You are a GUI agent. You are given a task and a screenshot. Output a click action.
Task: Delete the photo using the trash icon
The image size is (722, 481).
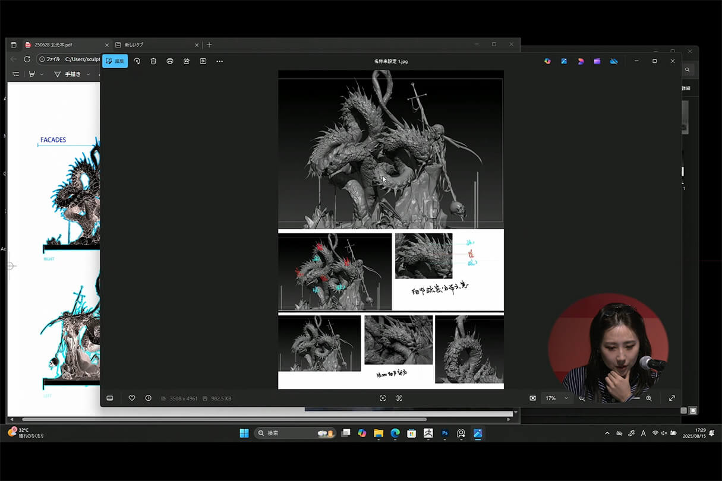(x=153, y=61)
